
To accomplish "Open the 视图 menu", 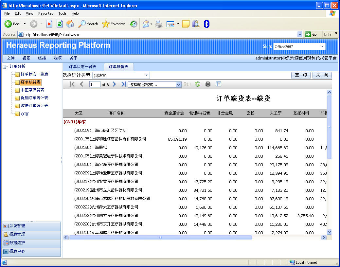I will pos(26,58).
